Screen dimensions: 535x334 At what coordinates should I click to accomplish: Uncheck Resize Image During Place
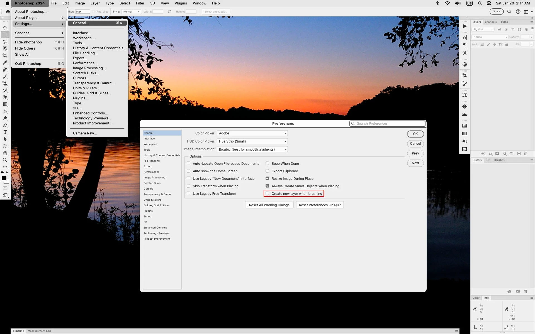pyautogui.click(x=267, y=178)
